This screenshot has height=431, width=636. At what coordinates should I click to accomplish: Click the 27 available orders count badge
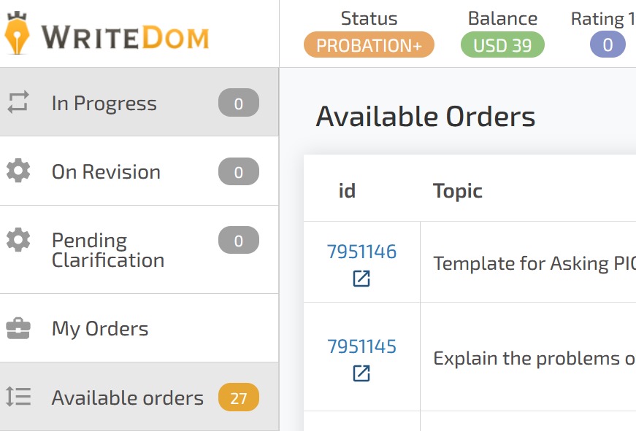pos(238,398)
